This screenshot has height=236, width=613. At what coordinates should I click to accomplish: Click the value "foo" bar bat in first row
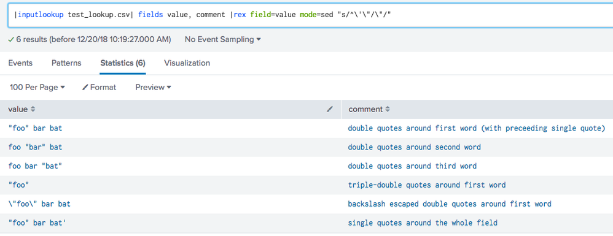(x=35, y=128)
